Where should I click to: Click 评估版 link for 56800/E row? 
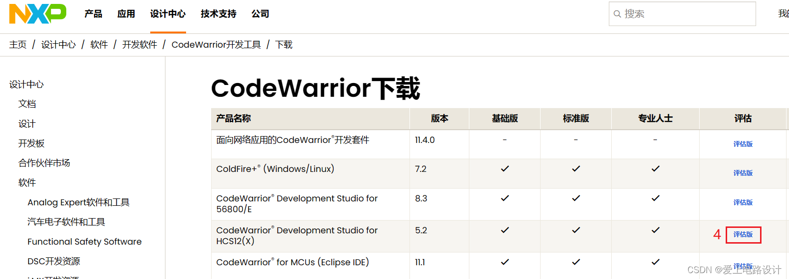(x=743, y=202)
